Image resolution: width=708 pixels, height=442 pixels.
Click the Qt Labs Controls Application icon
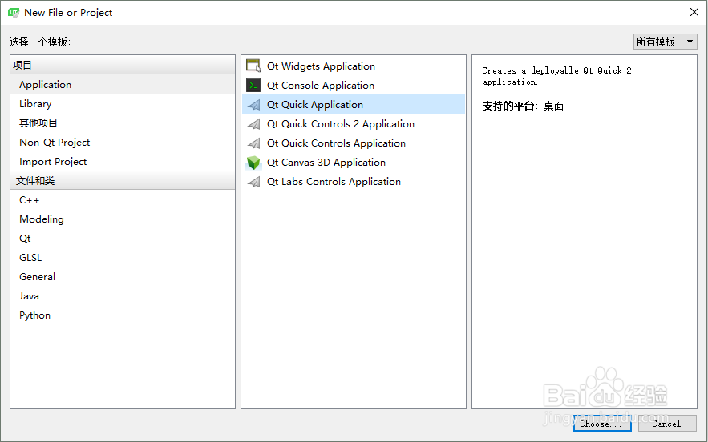coord(254,181)
